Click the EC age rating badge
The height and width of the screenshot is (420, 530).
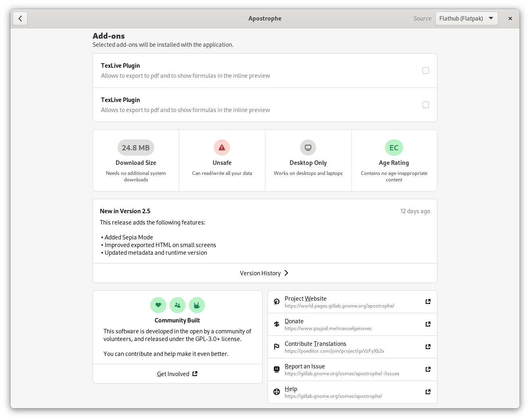(394, 148)
